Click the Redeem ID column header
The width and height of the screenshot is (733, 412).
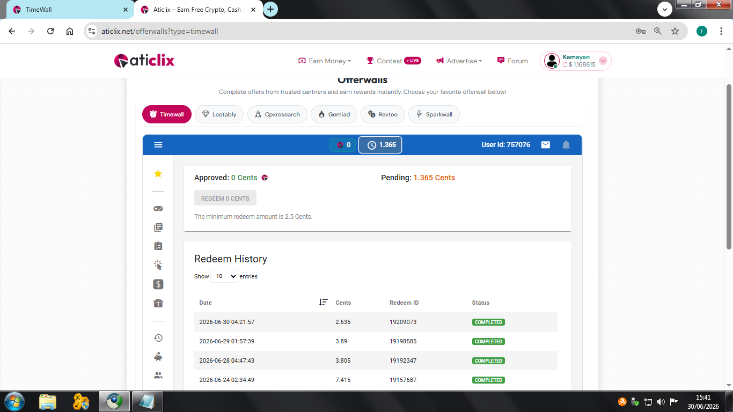click(404, 303)
